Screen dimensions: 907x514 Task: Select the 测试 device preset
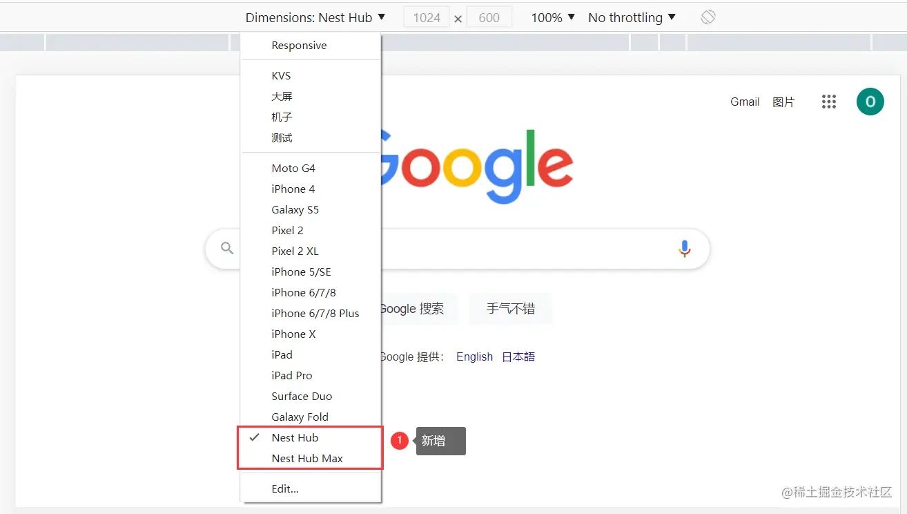point(311,138)
